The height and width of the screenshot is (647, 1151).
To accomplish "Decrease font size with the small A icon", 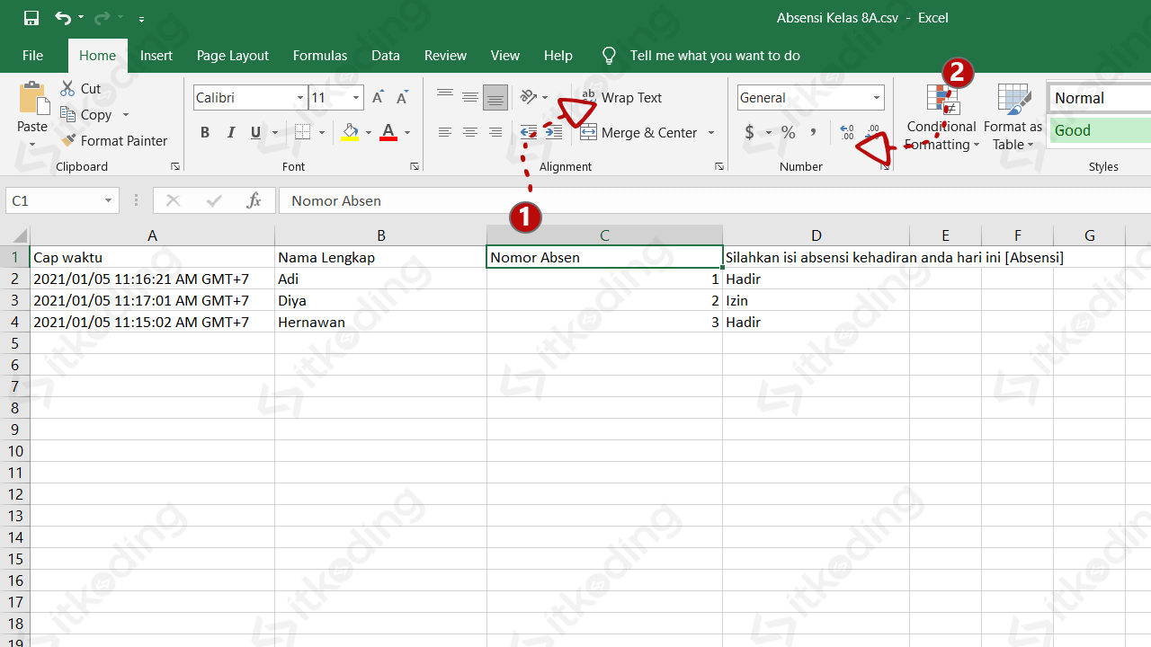I will [402, 97].
